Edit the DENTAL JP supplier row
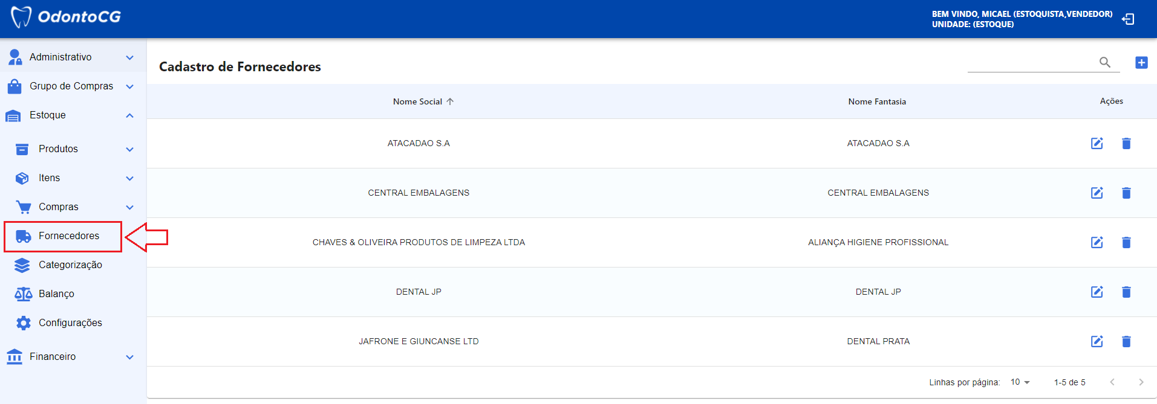Image resolution: width=1157 pixels, height=404 pixels. tap(1097, 292)
